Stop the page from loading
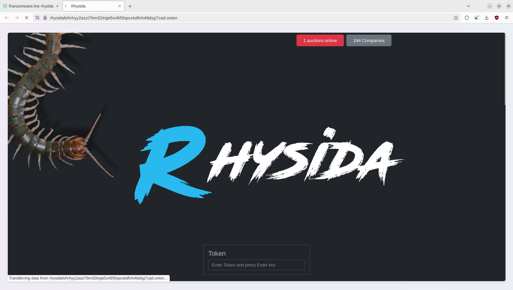The width and height of the screenshot is (513, 290). [x=27, y=18]
